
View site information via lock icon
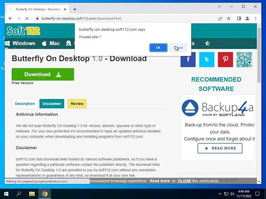point(37,18)
